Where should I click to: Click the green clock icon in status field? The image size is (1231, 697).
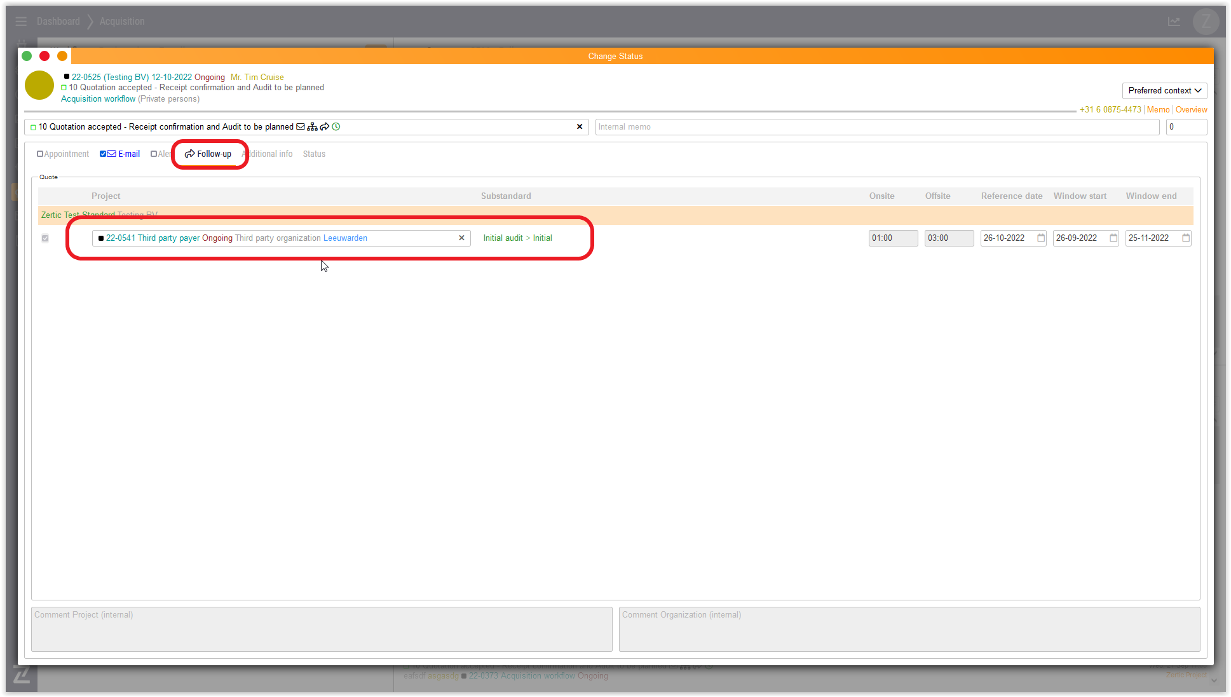pos(336,126)
